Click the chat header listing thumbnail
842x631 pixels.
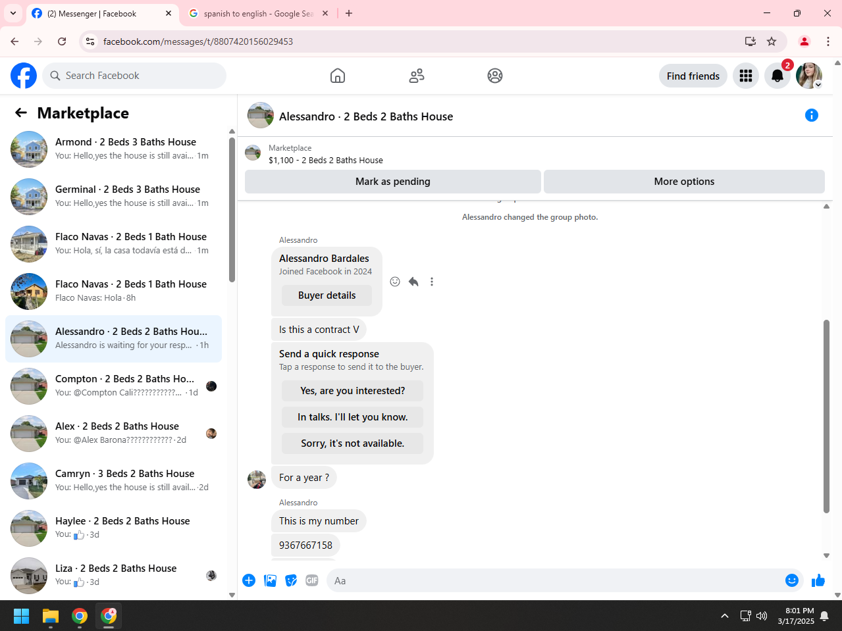click(x=261, y=115)
